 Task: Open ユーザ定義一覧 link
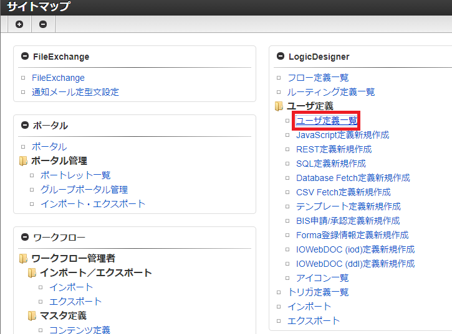(327, 121)
